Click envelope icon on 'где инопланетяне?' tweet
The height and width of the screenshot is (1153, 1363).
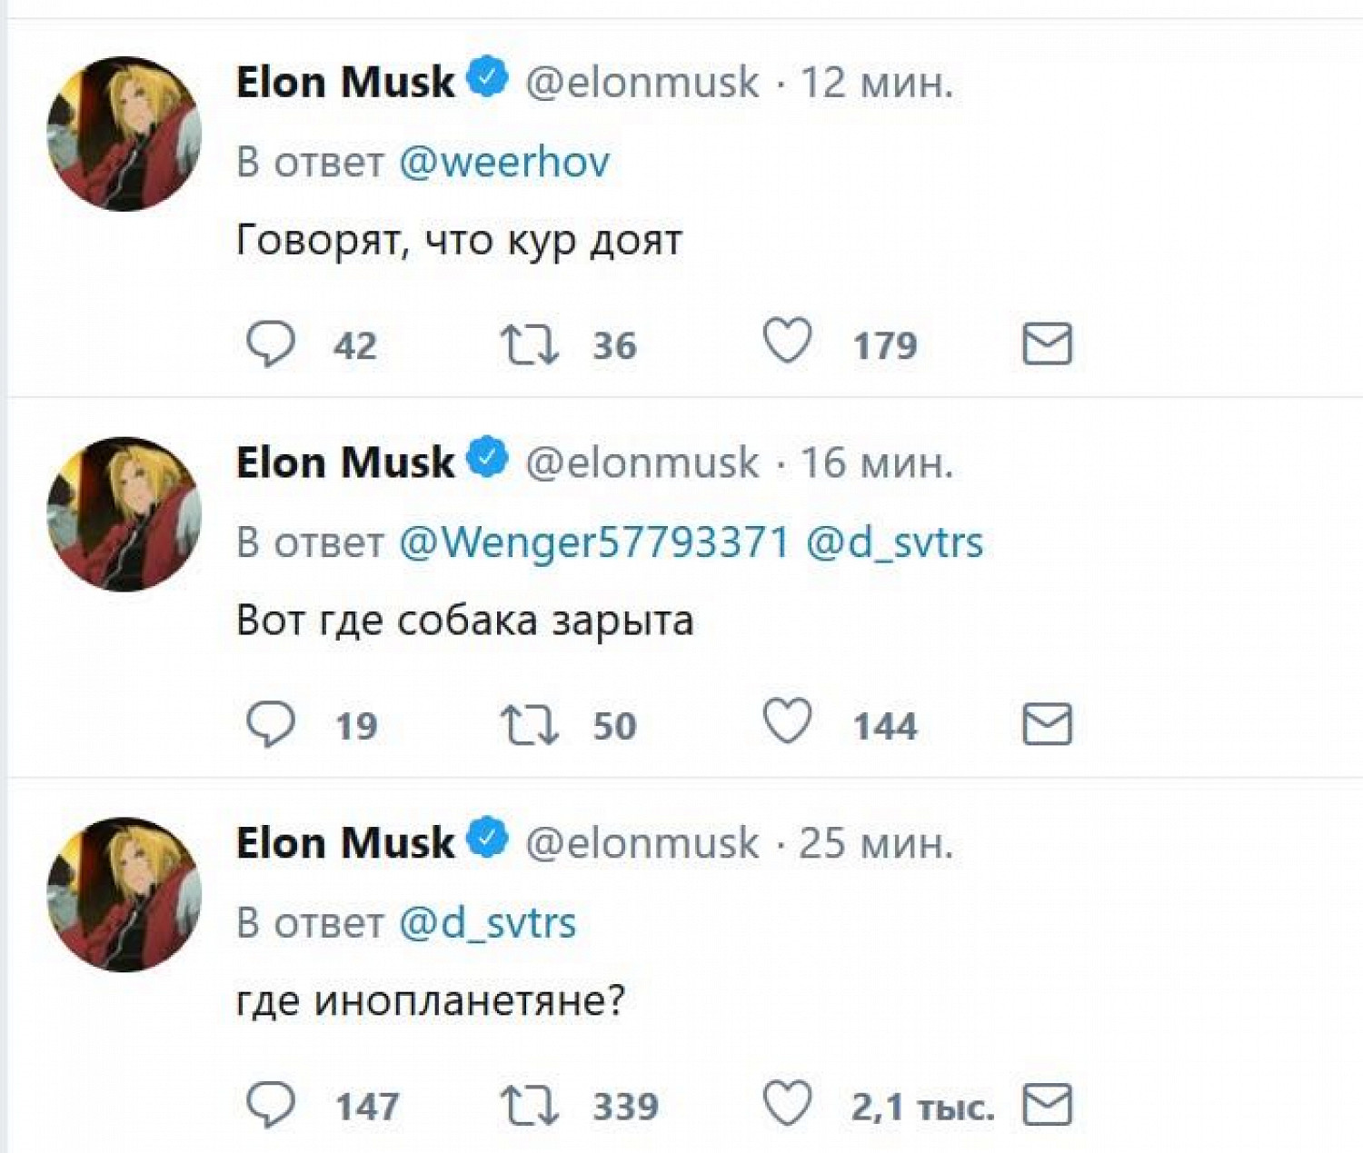tap(1048, 1106)
